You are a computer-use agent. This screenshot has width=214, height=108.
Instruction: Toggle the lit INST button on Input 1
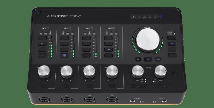click(42, 44)
